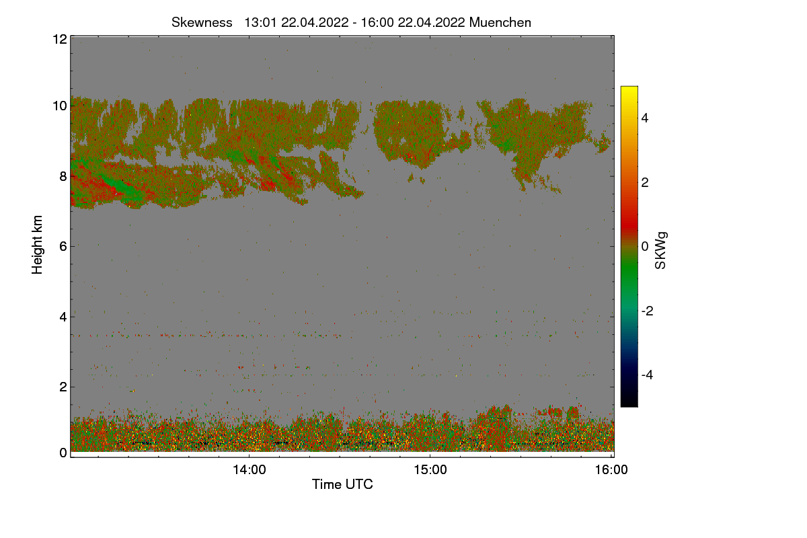Viewport: 807px width, 538px height.
Task: Click the 6 height tick label
Action: click(63, 246)
